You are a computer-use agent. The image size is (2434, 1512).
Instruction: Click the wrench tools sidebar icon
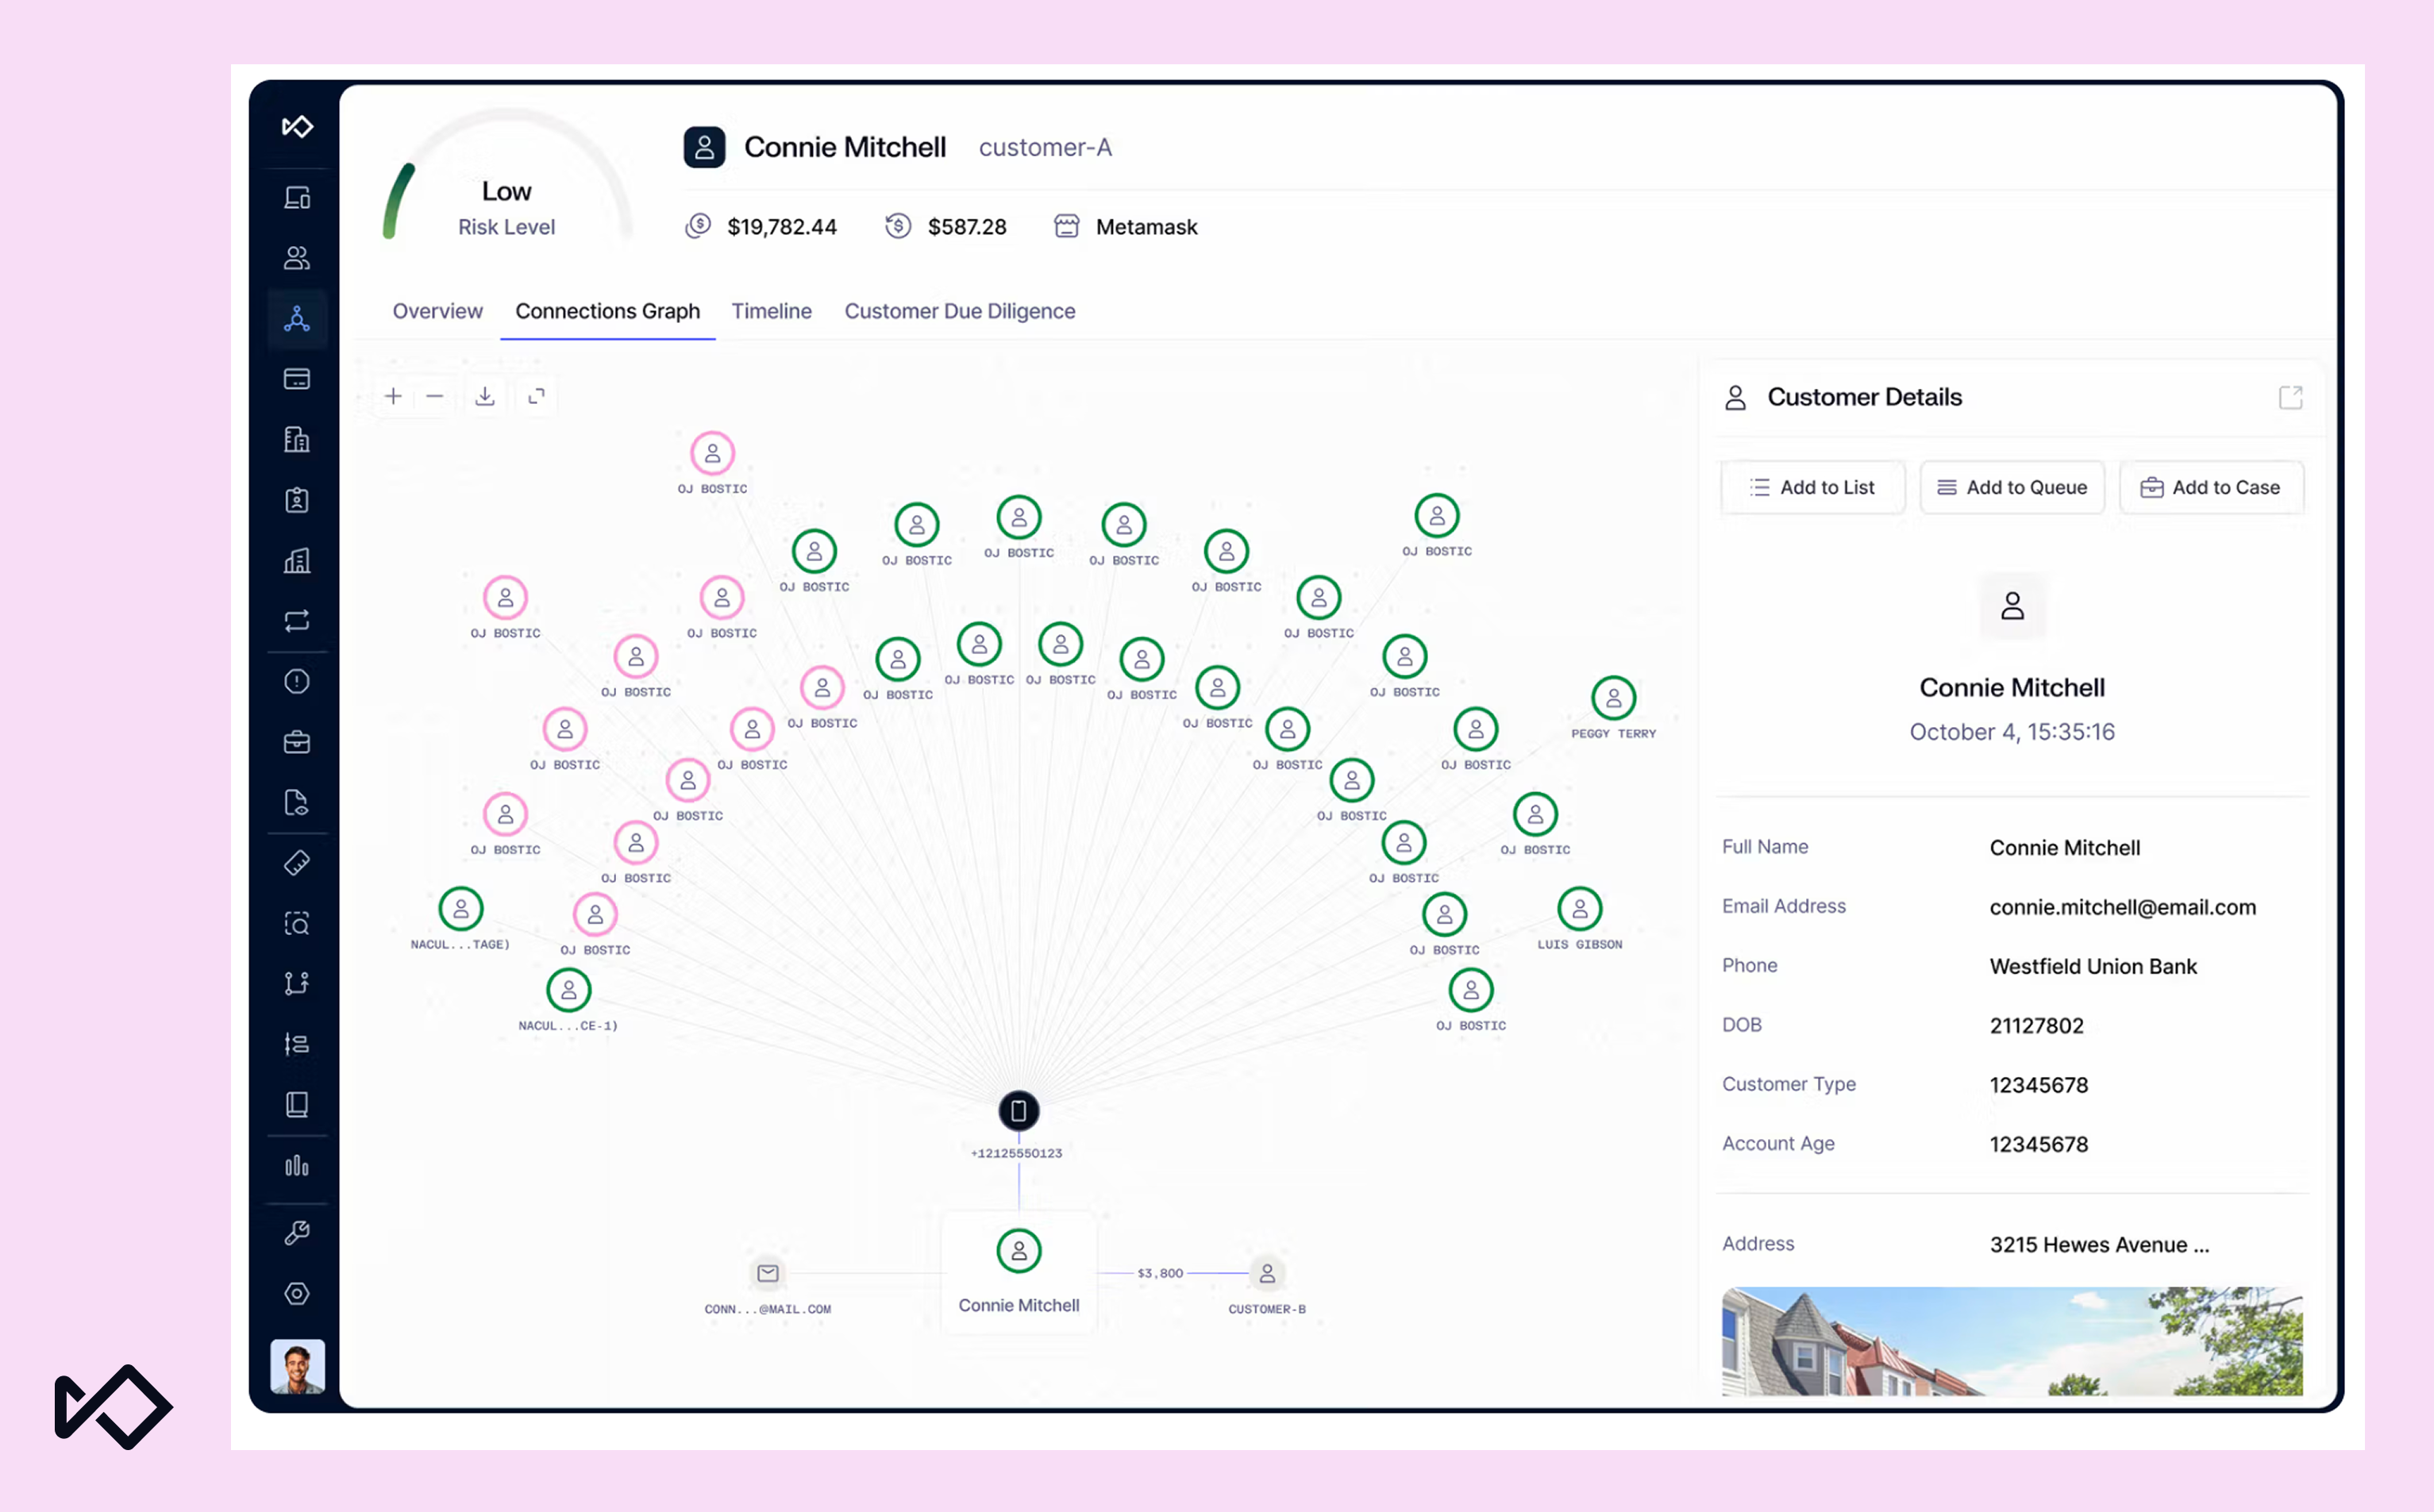[x=297, y=1233]
